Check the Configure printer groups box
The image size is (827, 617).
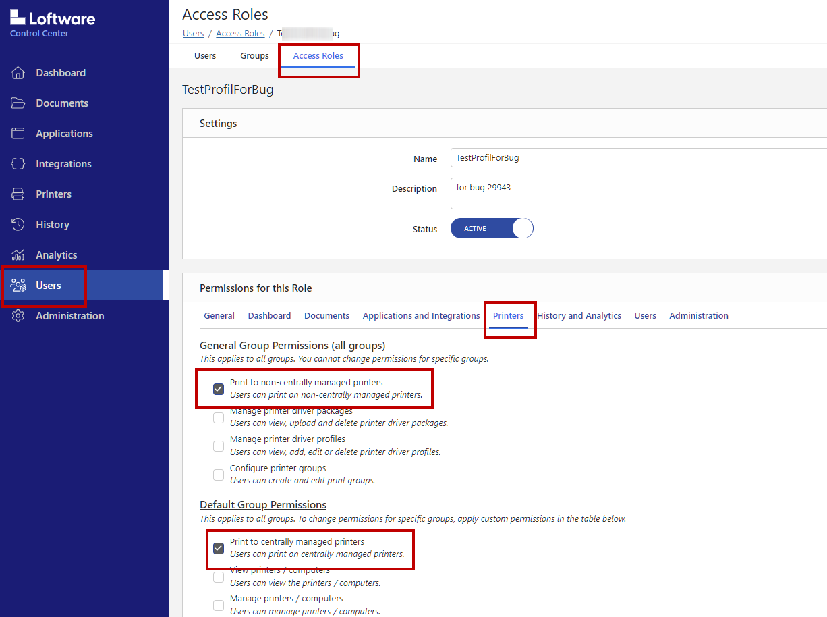tap(219, 475)
